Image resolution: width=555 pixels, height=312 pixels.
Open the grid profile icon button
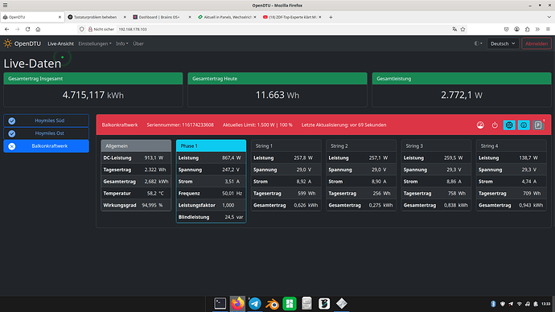(x=524, y=125)
